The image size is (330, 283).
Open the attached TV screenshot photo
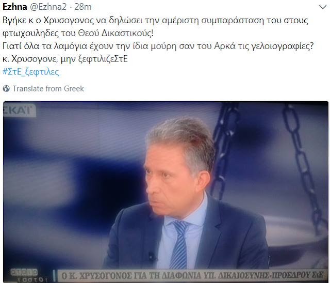pos(166,192)
